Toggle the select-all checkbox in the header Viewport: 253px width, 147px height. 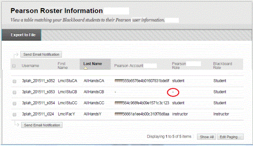14,66
